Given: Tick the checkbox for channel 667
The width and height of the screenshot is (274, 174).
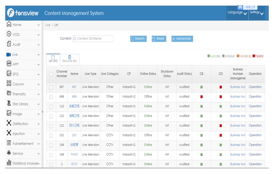Looking at the screenshot, I should tap(51, 87).
